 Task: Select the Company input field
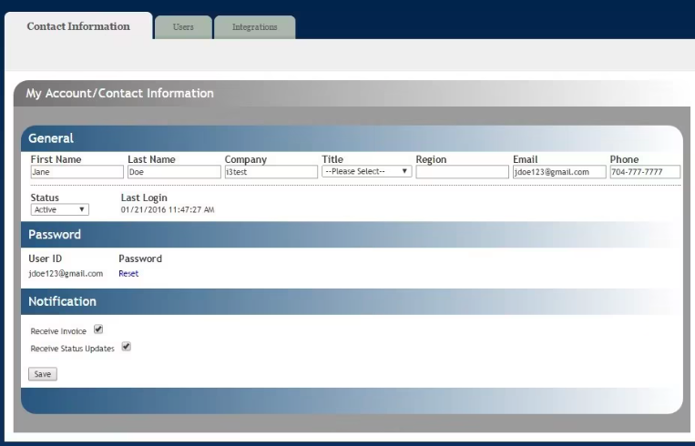[x=271, y=171]
